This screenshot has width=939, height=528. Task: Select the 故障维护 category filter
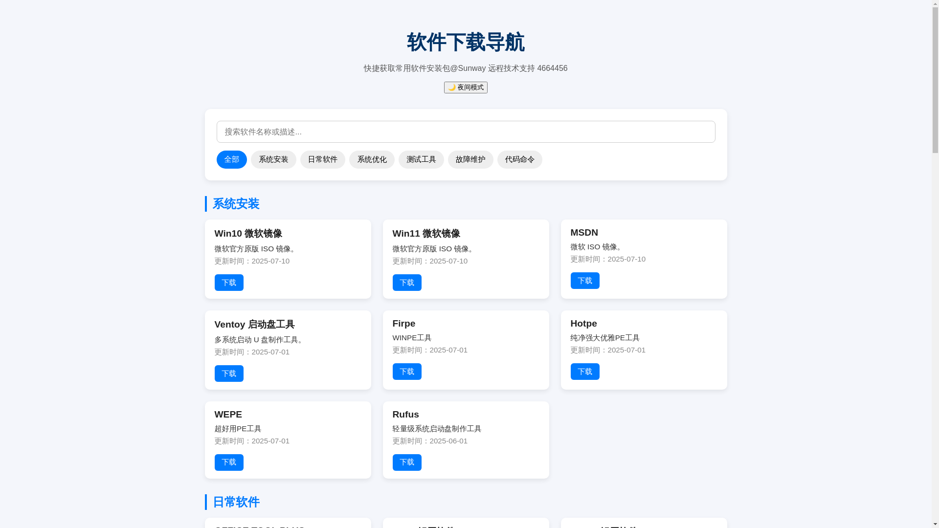point(470,160)
